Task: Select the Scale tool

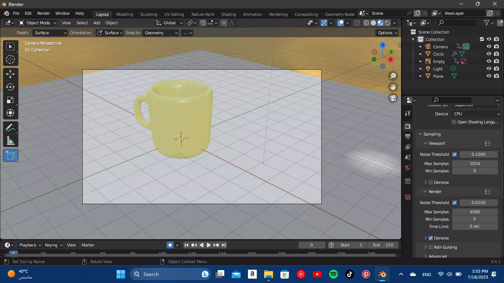Action: [x=10, y=100]
